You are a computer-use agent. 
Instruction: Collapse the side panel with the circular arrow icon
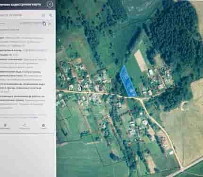click(50, 4)
